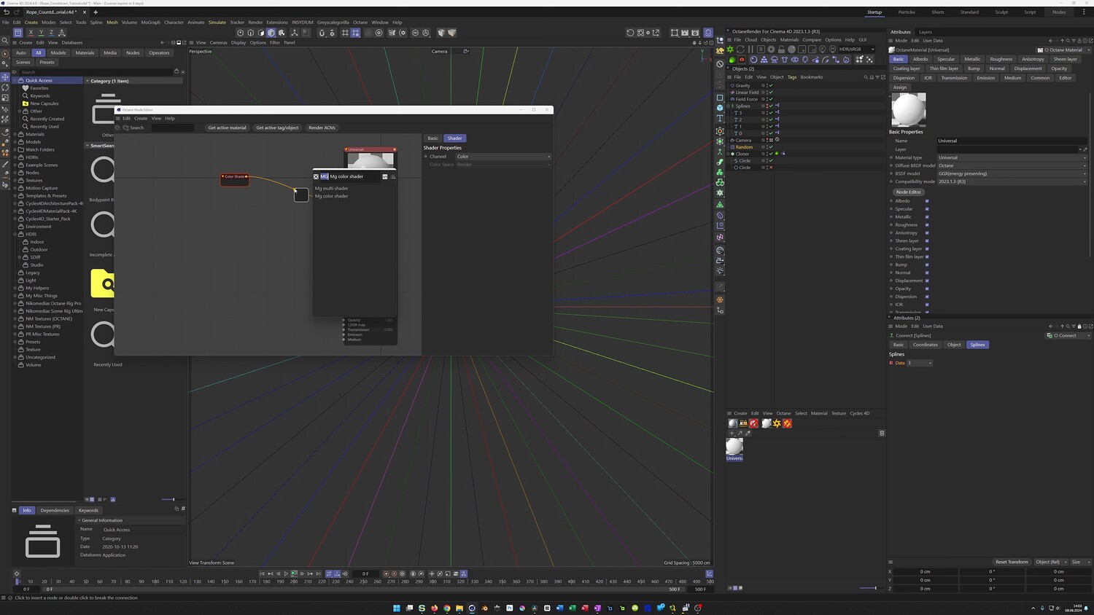Screen dimensions: 1094x615
Task: Open the Material type dropdown
Action: [x=1012, y=157]
